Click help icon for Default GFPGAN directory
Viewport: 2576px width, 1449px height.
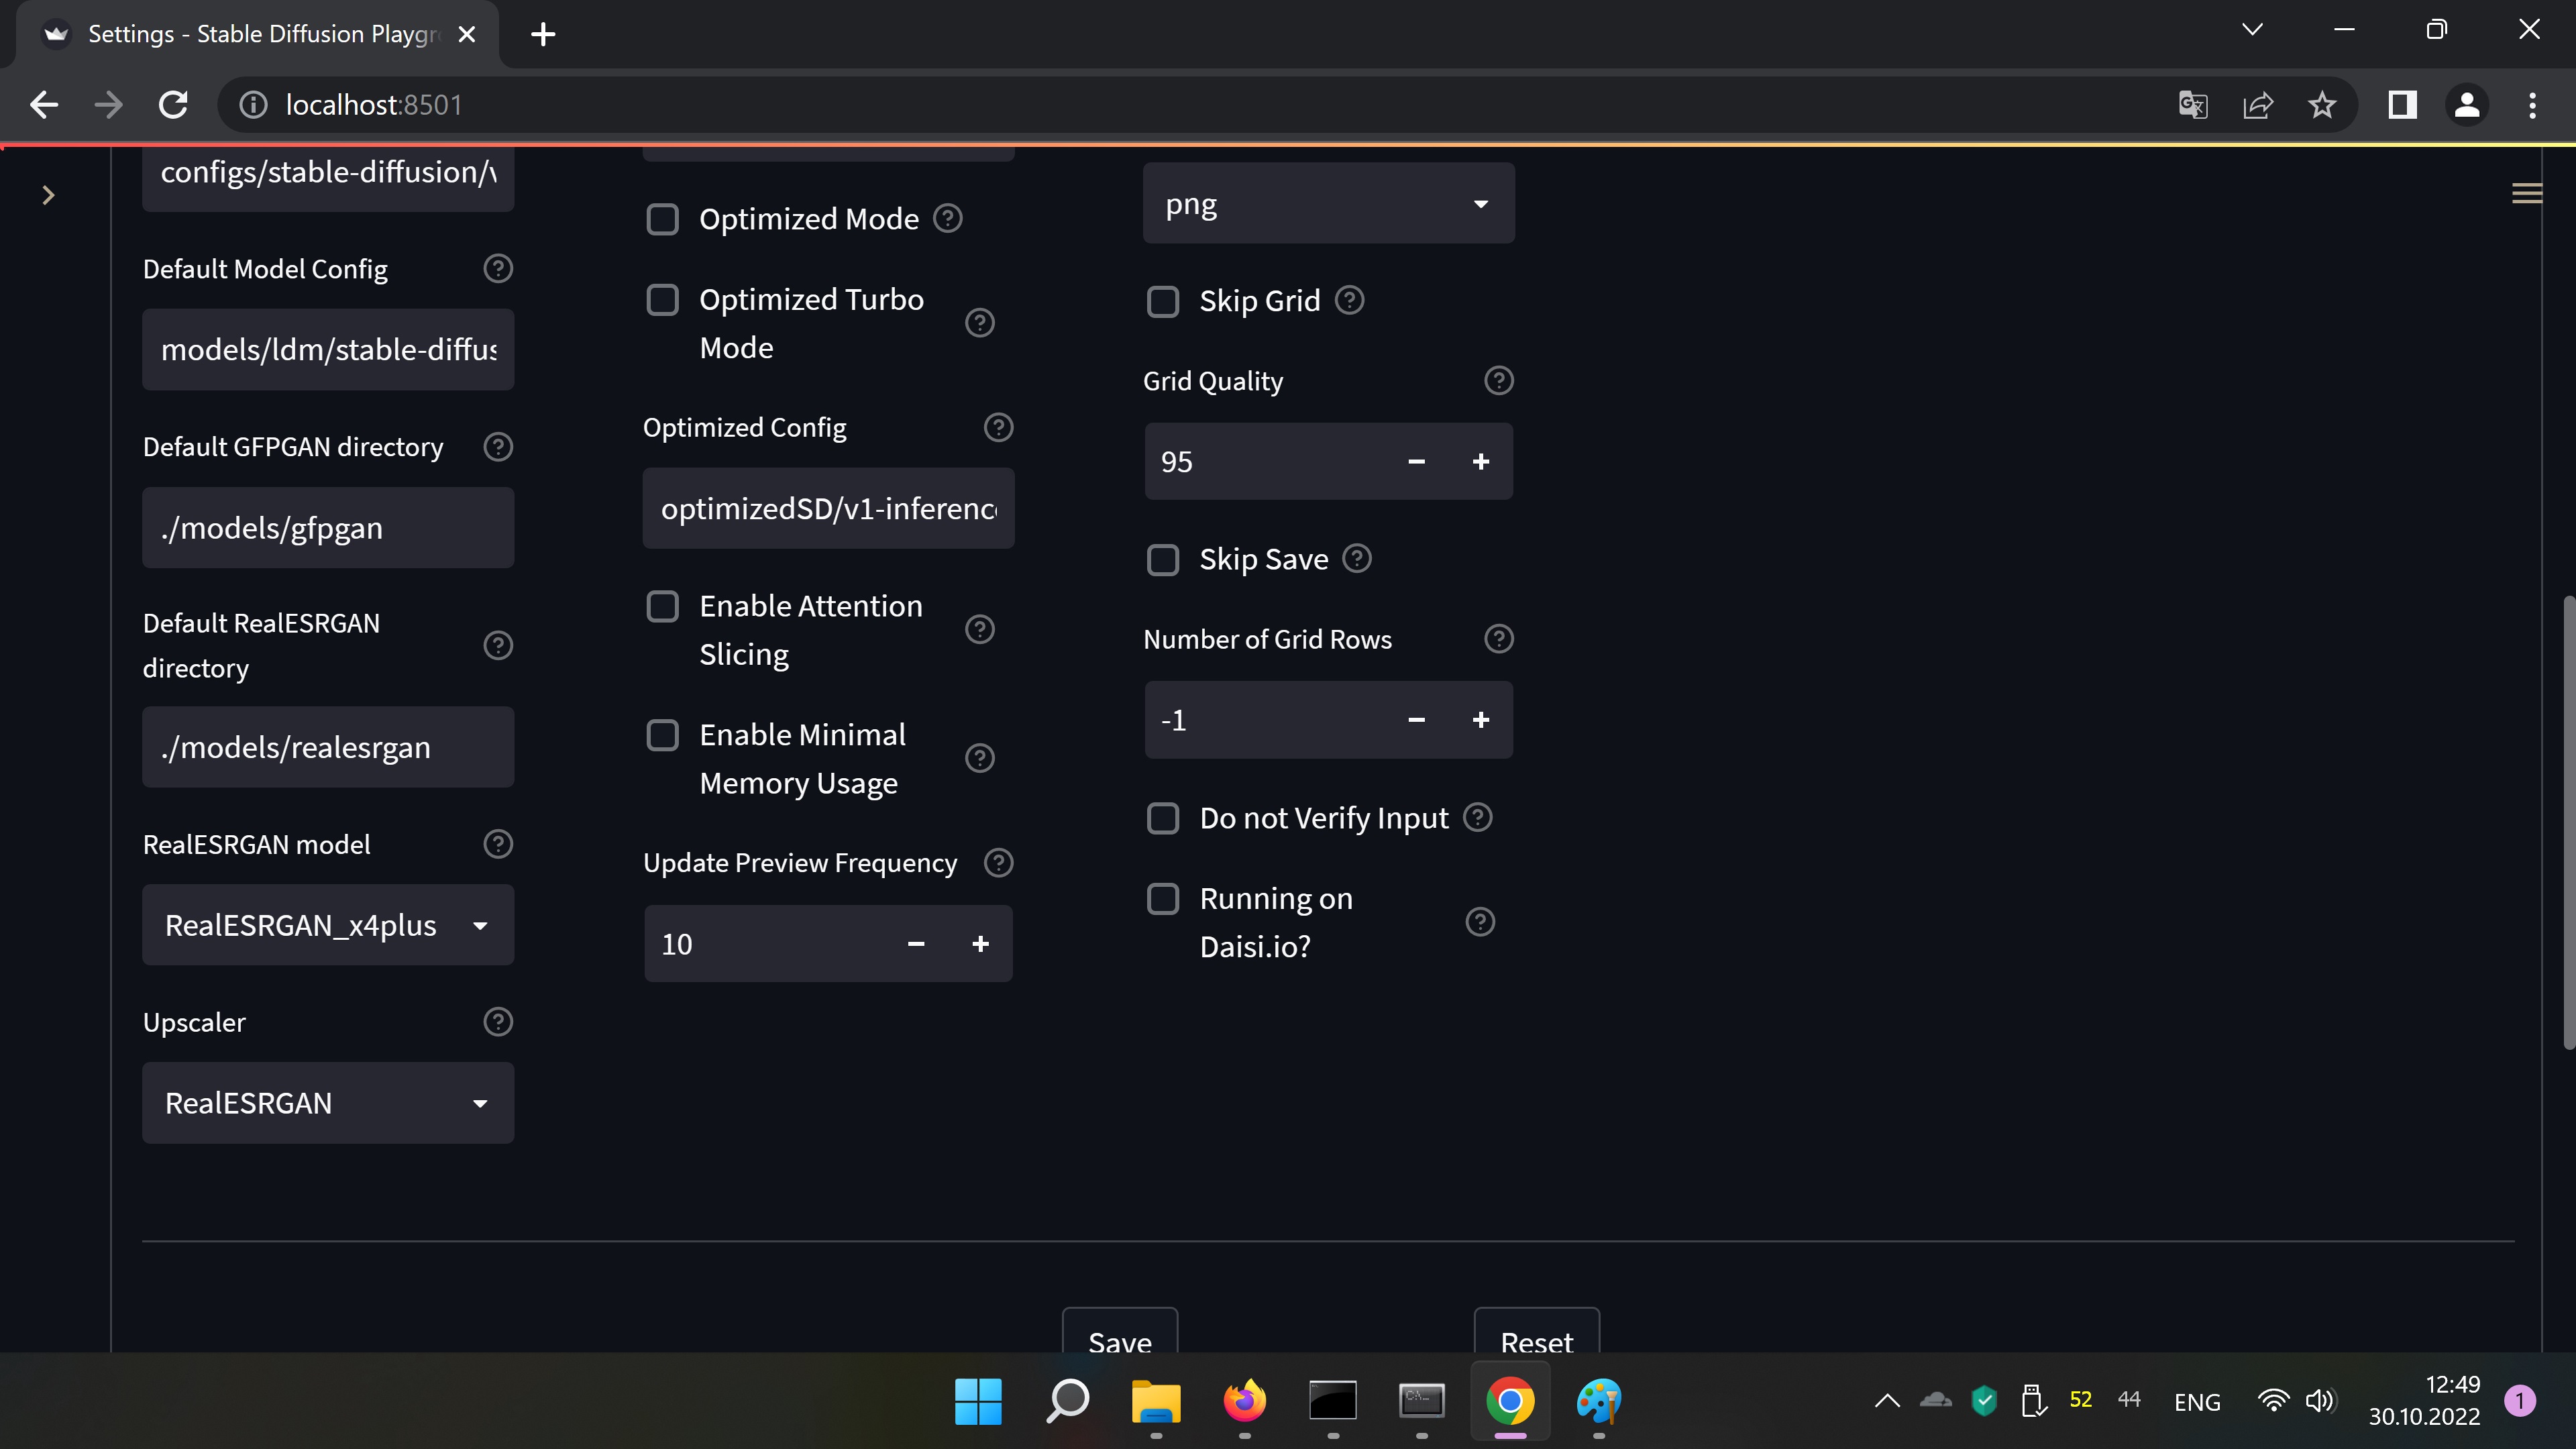click(497, 446)
